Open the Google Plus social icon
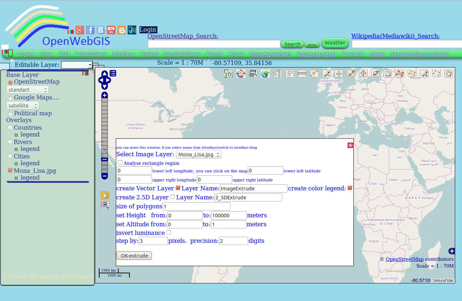This screenshot has width=462, height=301. [x=80, y=30]
